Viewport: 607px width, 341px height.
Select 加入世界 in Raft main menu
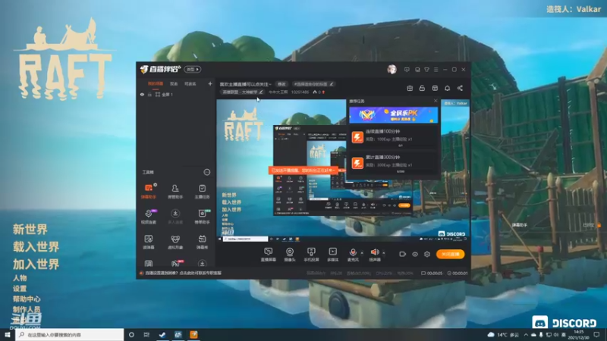tap(36, 264)
